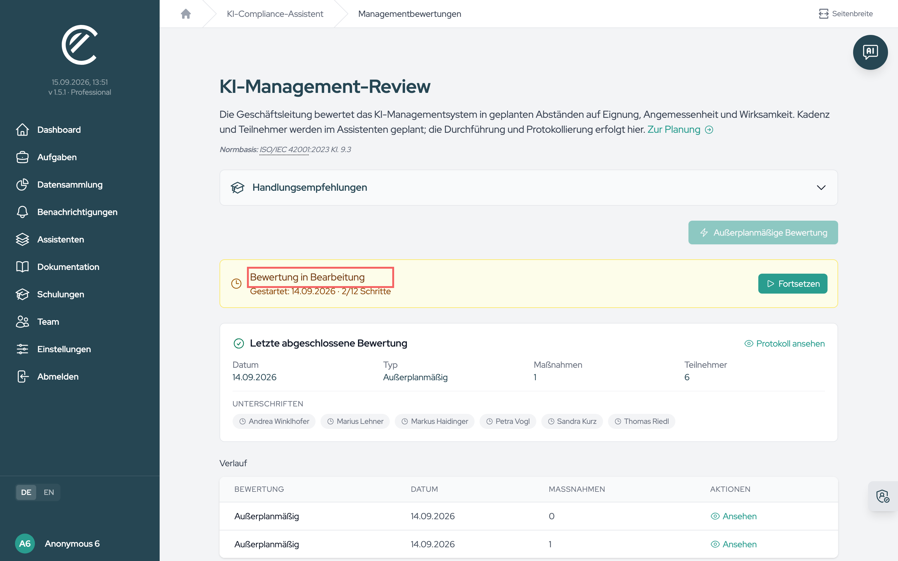Viewport: 898px width, 561px height.
Task: Click Ansehen for the 0 Maßnahmen row
Action: tap(733, 516)
